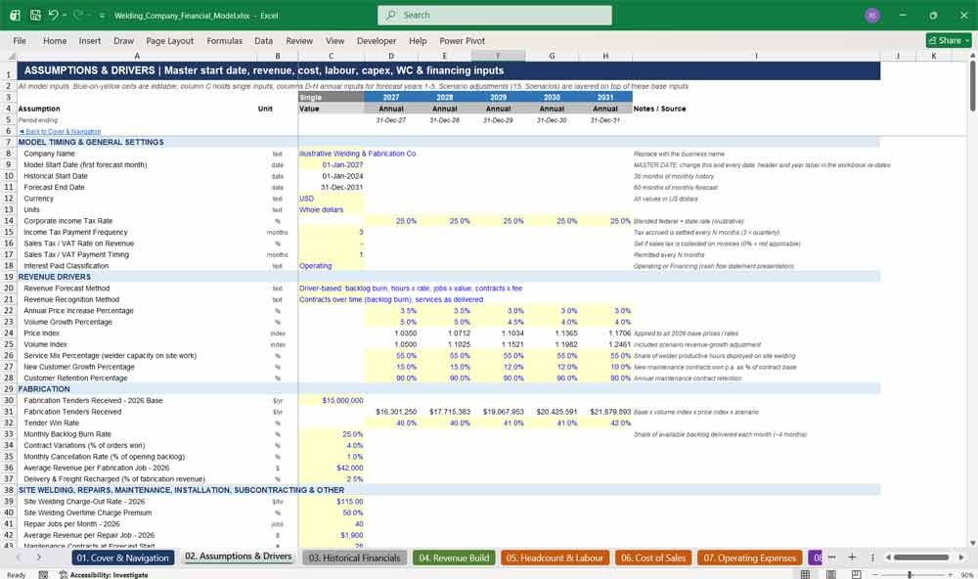The width and height of the screenshot is (978, 579).
Task: Open the Draw ribbon tab
Action: (x=123, y=40)
